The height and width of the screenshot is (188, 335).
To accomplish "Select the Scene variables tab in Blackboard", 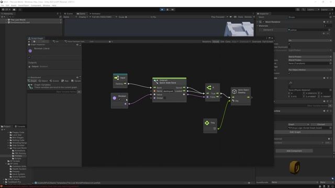I will tap(54, 81).
